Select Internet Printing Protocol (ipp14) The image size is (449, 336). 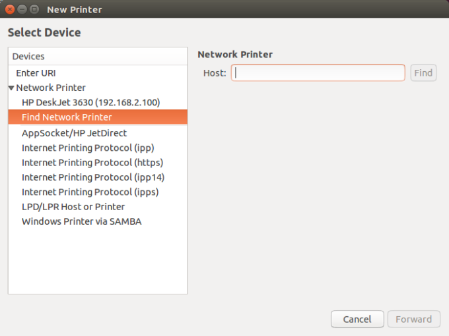pos(92,177)
